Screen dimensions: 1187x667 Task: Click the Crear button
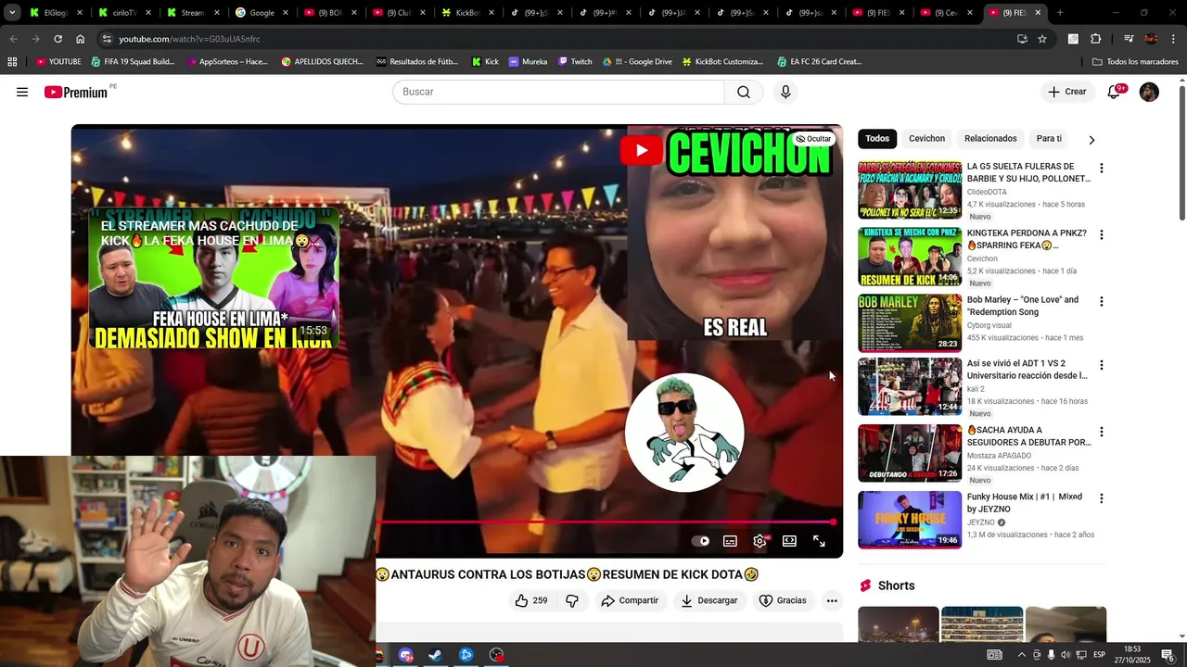tap(1067, 92)
